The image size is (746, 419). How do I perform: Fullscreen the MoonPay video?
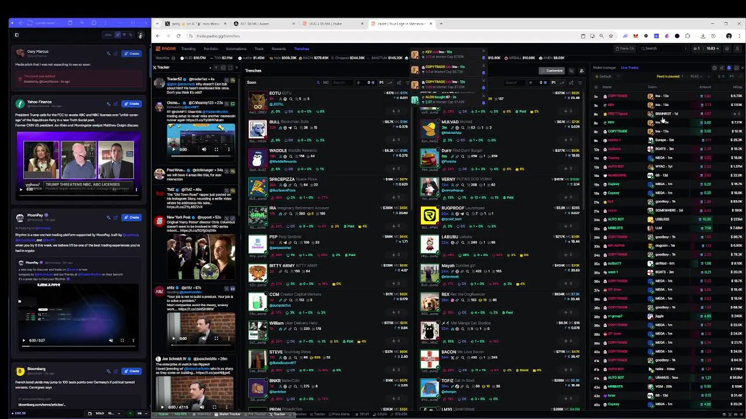coord(122,340)
